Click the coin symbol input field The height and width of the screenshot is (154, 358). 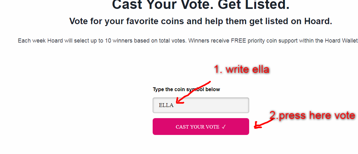point(201,105)
